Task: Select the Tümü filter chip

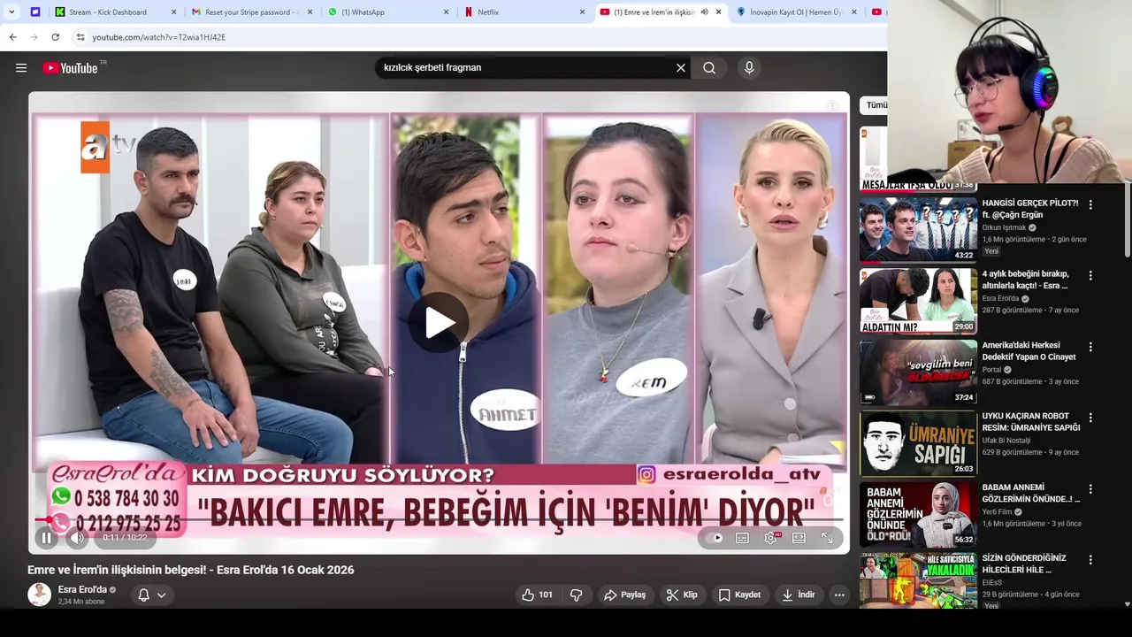Action: [x=876, y=104]
